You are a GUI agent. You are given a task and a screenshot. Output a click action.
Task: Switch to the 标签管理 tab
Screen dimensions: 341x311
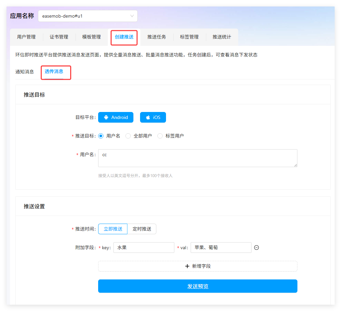[x=189, y=37]
